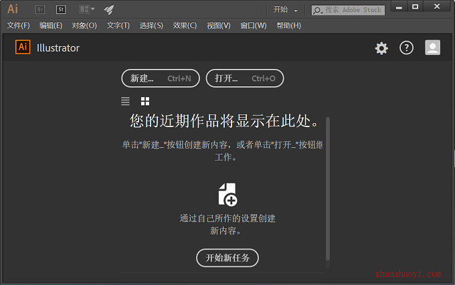Screen dimensions: 455x285
Task: Expand the 开始 workspace switcher dropdown
Action: click(x=286, y=10)
